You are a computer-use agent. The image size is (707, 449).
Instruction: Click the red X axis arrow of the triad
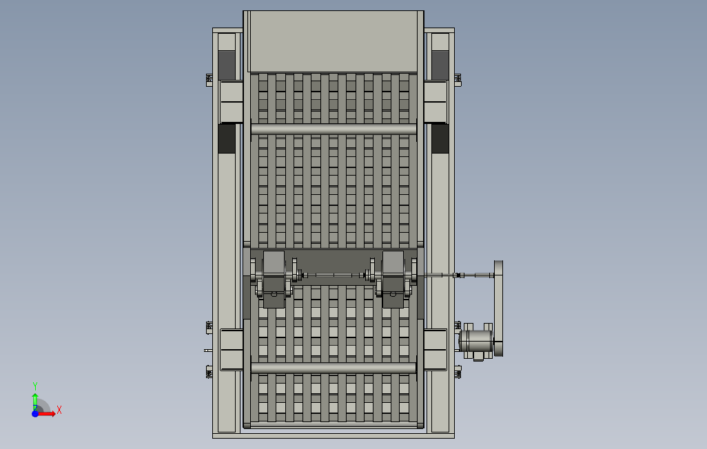pos(46,413)
